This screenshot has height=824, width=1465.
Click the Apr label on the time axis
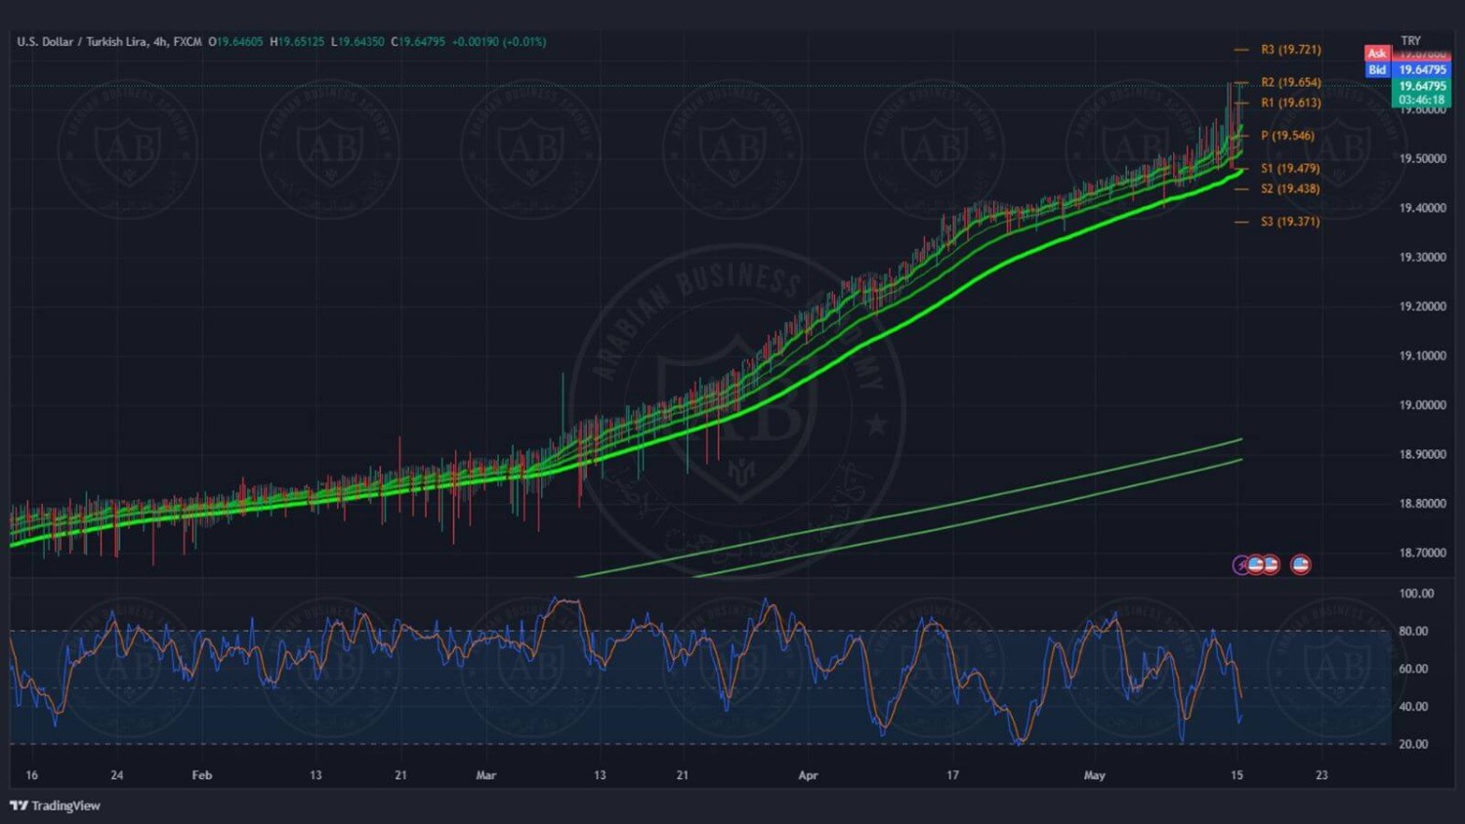[x=808, y=775]
